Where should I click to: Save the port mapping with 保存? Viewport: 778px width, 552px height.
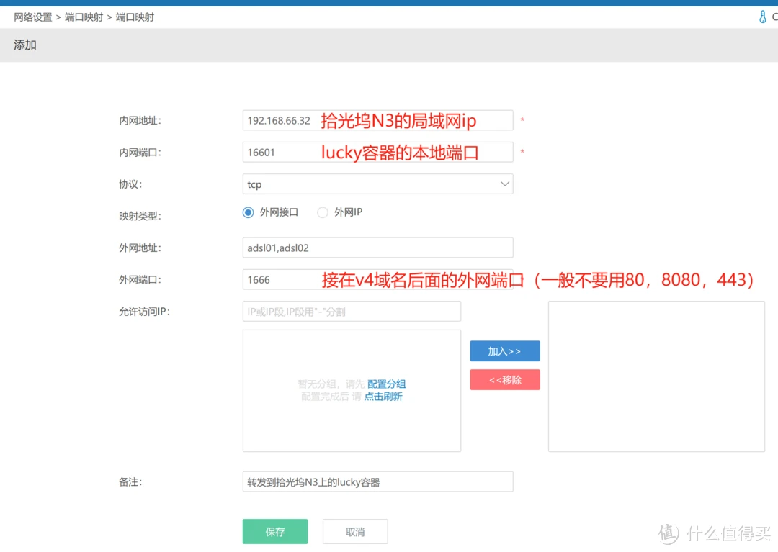275,532
